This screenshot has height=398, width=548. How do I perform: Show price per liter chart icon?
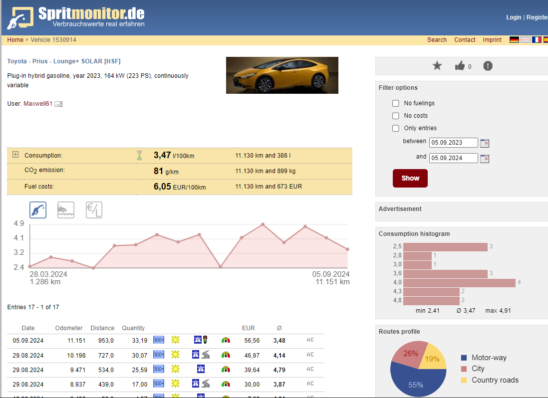click(x=94, y=210)
